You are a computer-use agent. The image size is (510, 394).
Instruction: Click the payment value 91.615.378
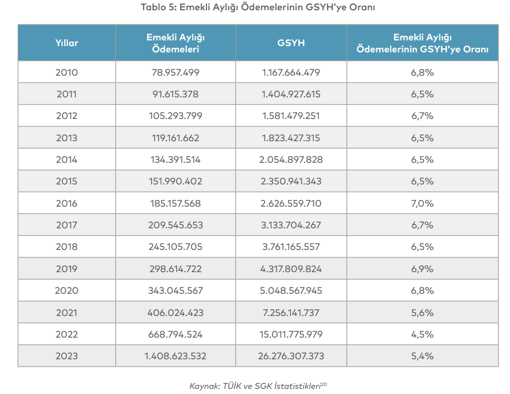175,94
